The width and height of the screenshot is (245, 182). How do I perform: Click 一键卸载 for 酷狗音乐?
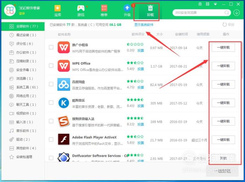pyautogui.click(x=223, y=103)
